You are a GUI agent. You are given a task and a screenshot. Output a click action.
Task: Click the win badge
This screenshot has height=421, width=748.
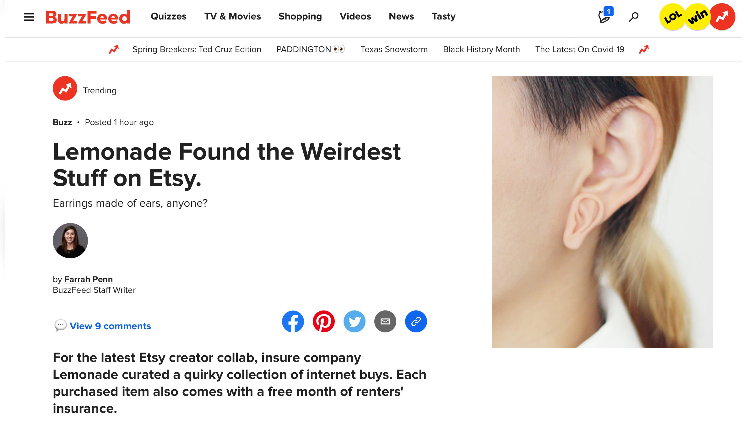697,17
